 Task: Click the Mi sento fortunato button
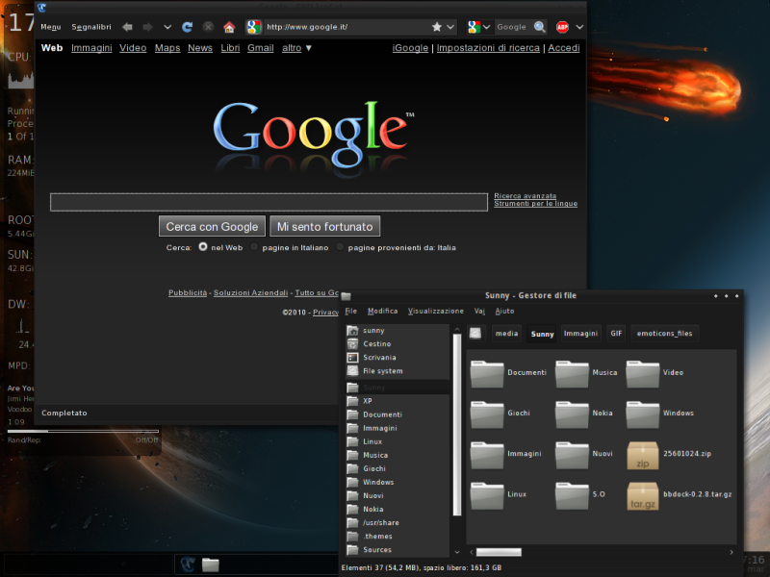324,226
